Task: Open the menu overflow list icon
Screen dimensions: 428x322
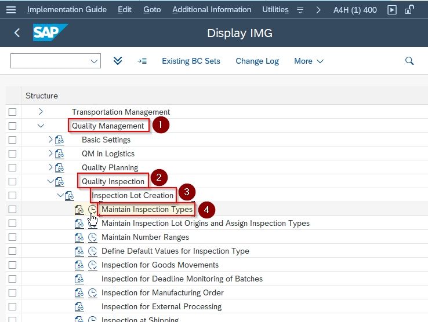Action: tap(300, 10)
